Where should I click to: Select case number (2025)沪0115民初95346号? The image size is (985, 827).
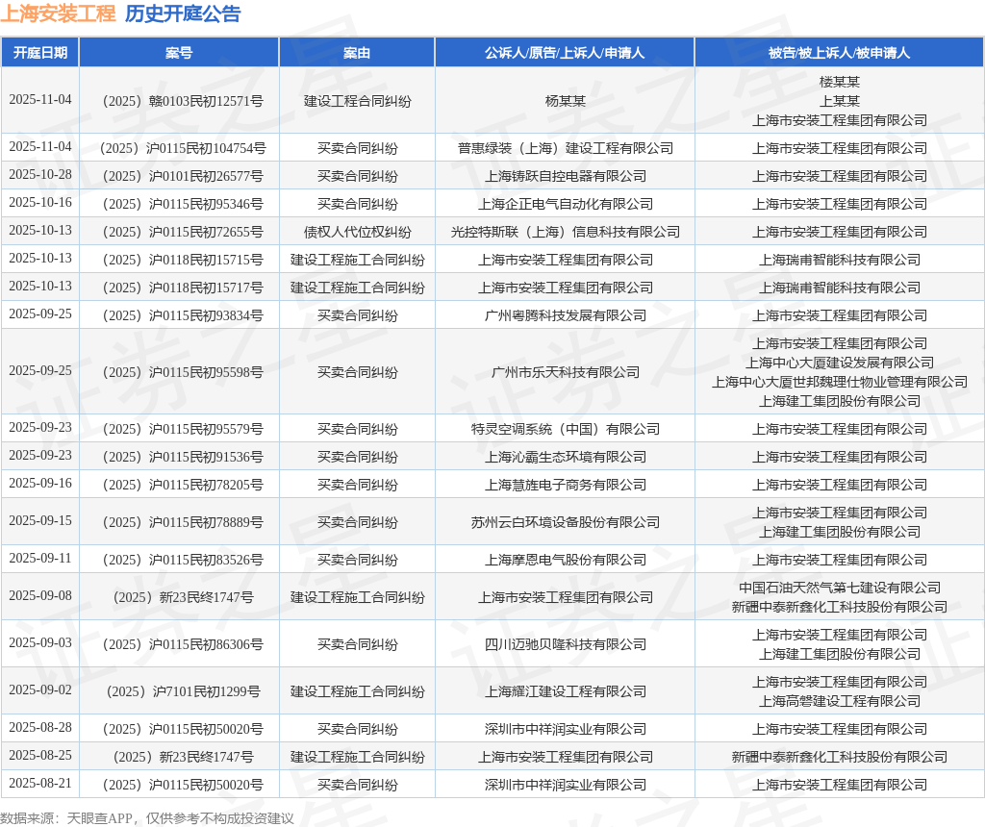point(183,204)
